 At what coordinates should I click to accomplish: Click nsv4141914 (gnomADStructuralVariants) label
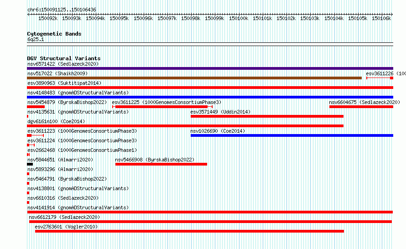pyautogui.click(x=78, y=207)
